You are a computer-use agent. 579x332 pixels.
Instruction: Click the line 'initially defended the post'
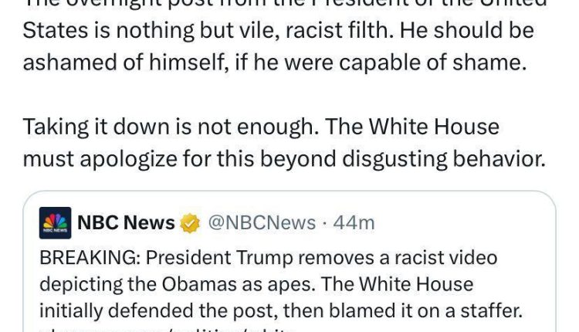point(158,310)
